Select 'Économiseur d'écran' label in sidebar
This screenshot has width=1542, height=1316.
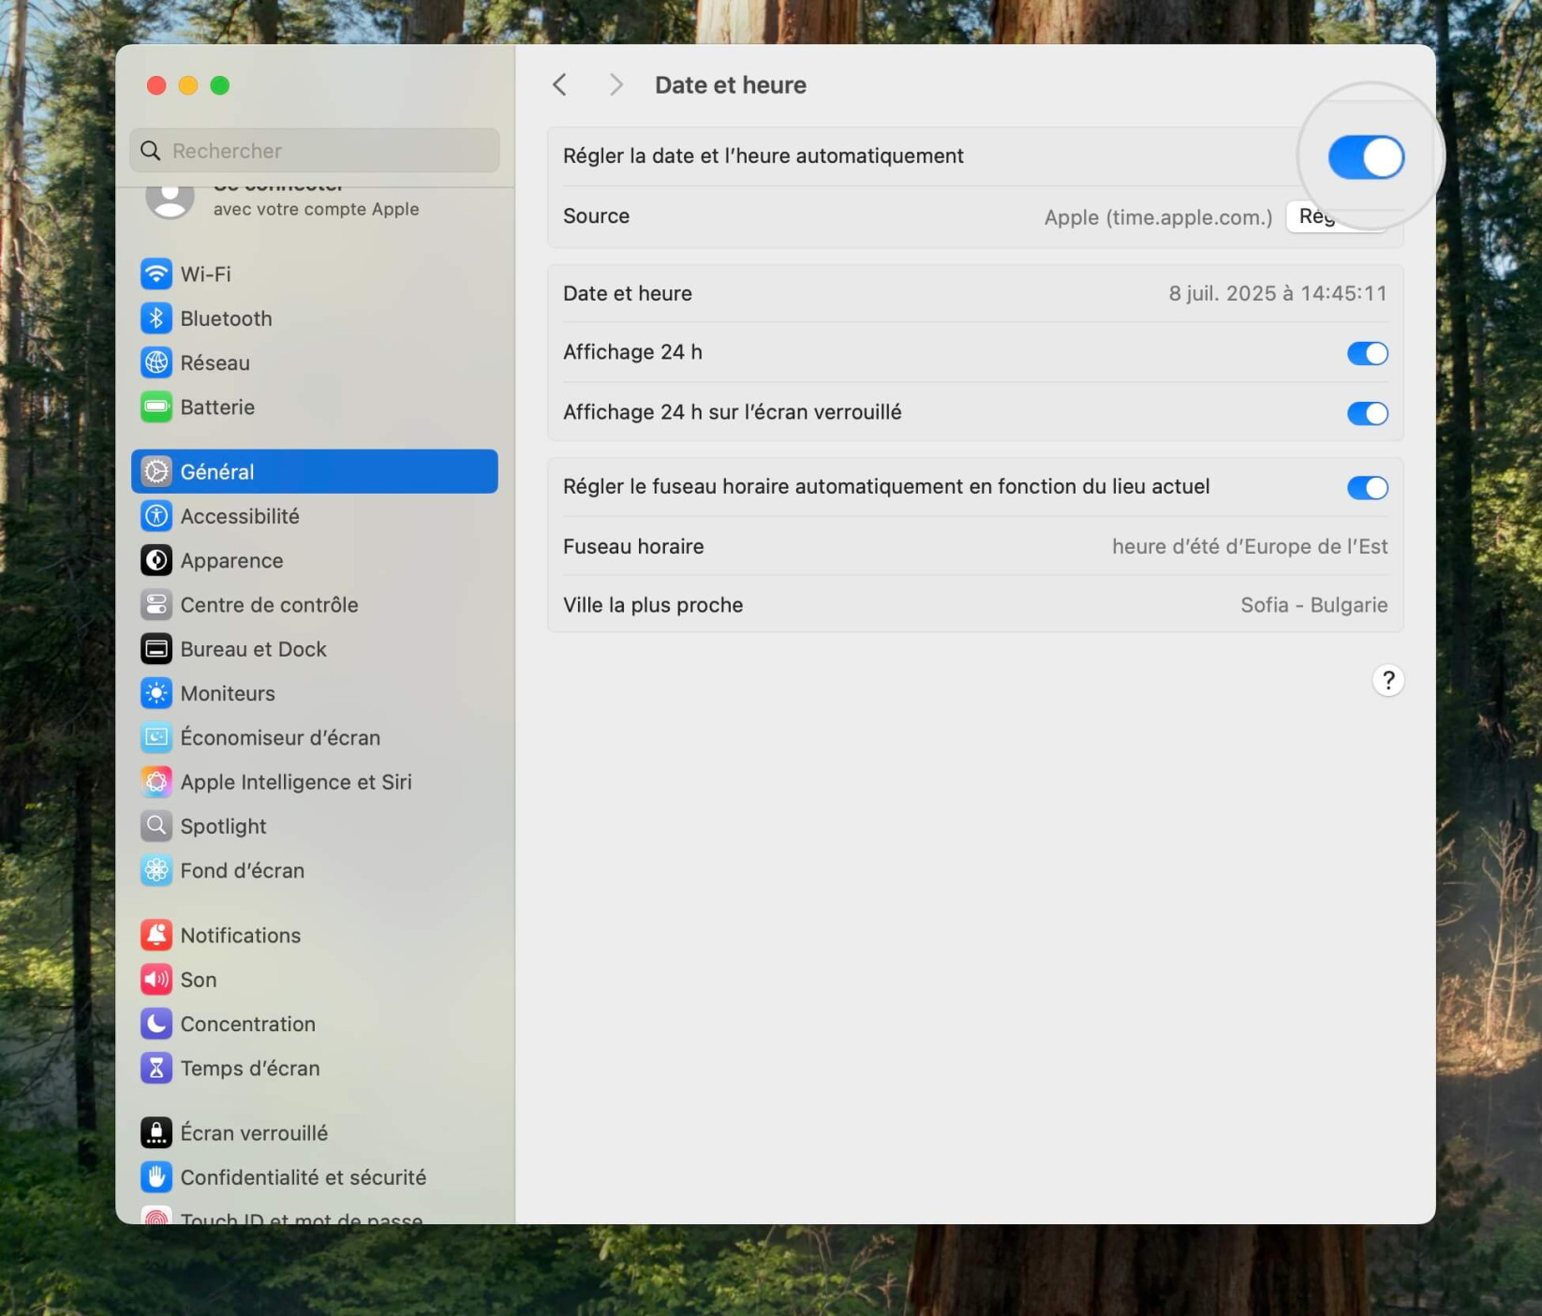[280, 737]
